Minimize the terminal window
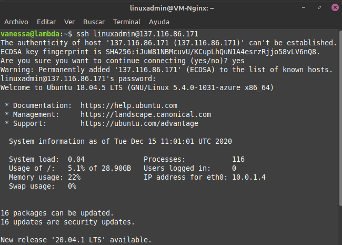 pos(304,8)
